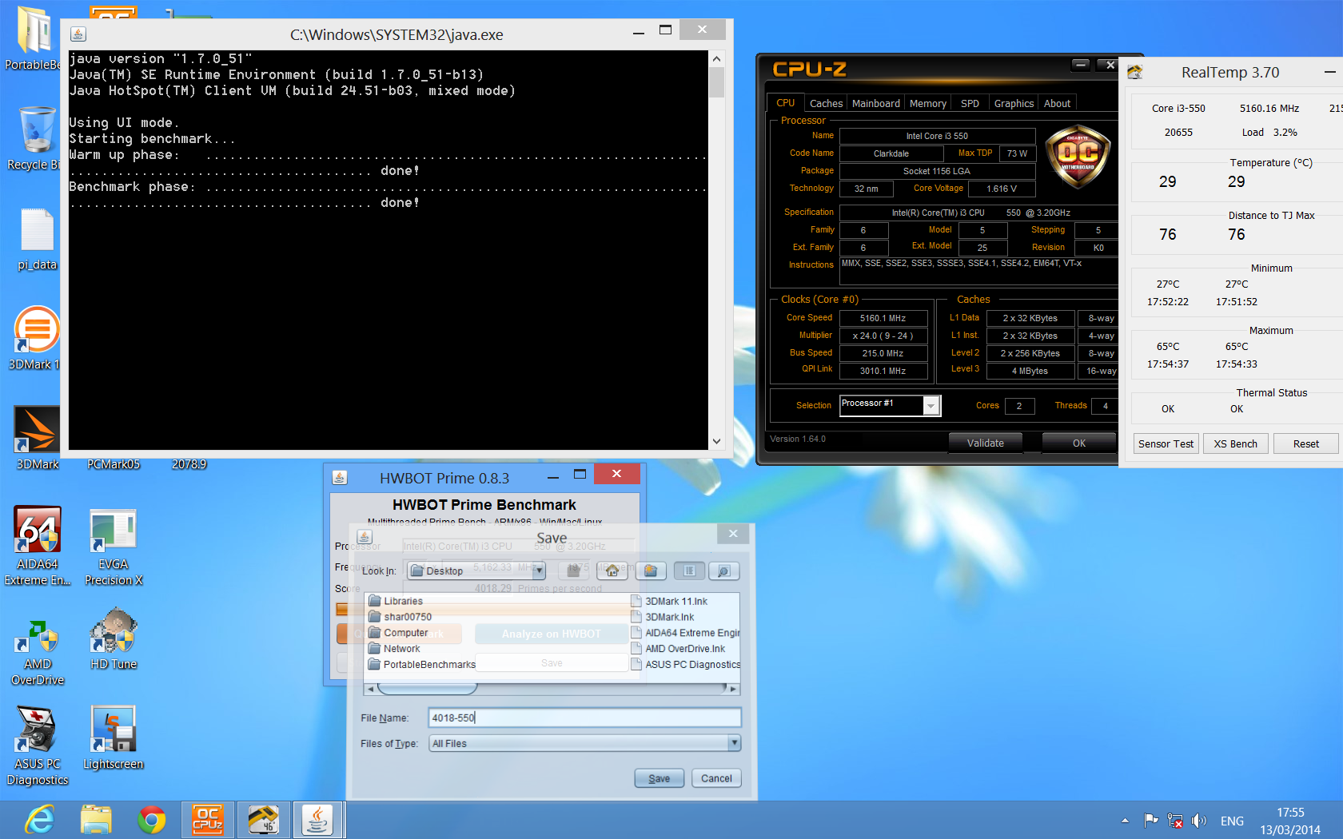Click the Home folder icon in Save dialog

coord(612,571)
